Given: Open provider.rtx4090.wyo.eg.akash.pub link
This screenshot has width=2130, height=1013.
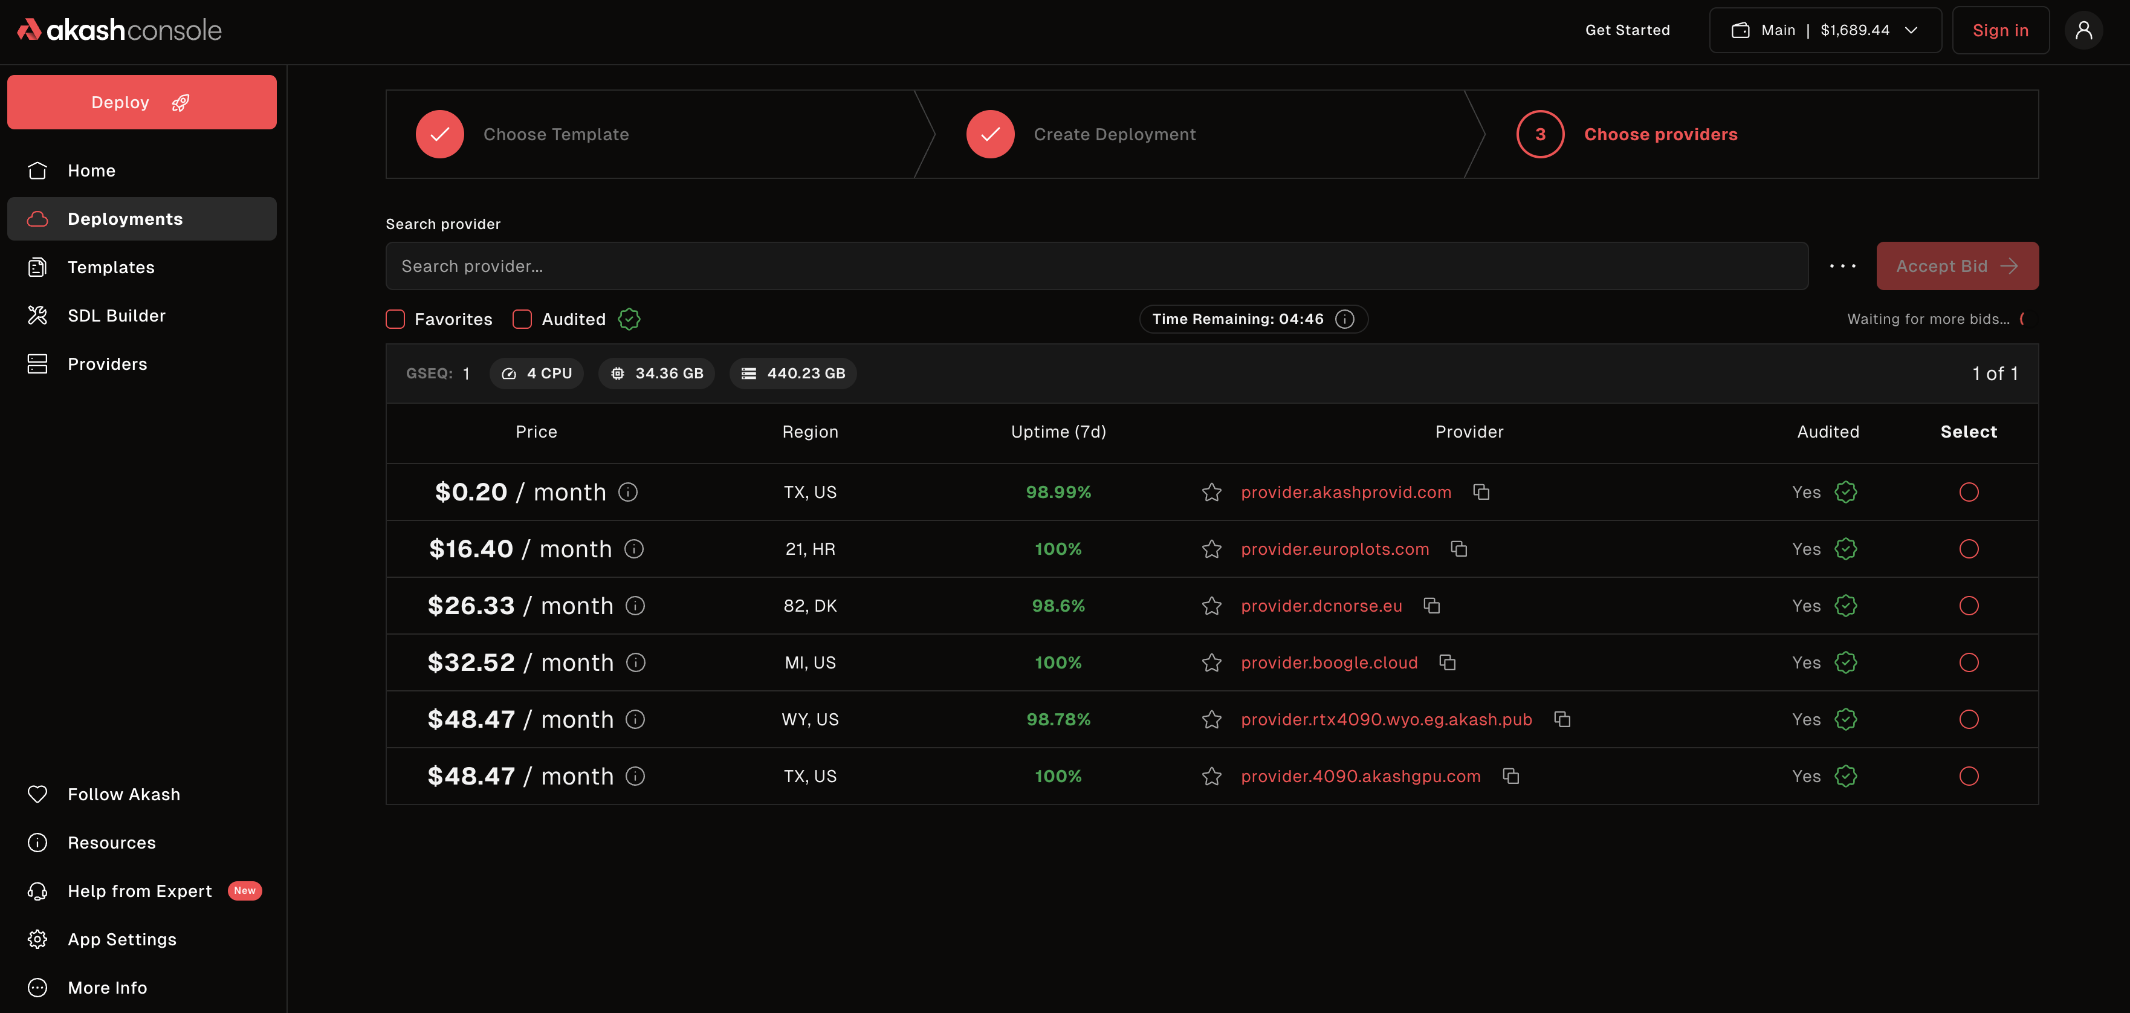Looking at the screenshot, I should (x=1386, y=719).
